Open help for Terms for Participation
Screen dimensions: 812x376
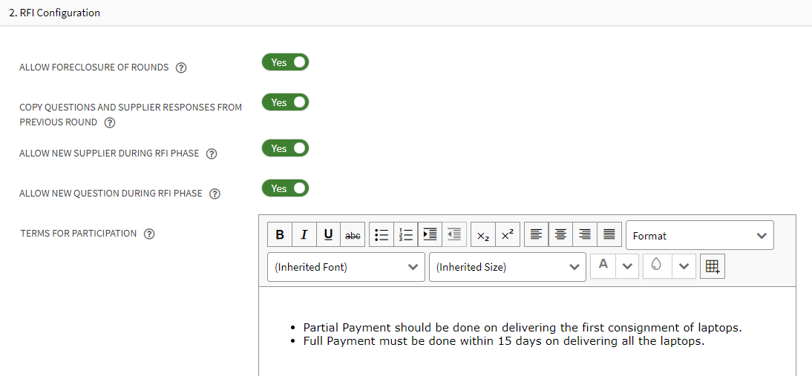pos(149,234)
